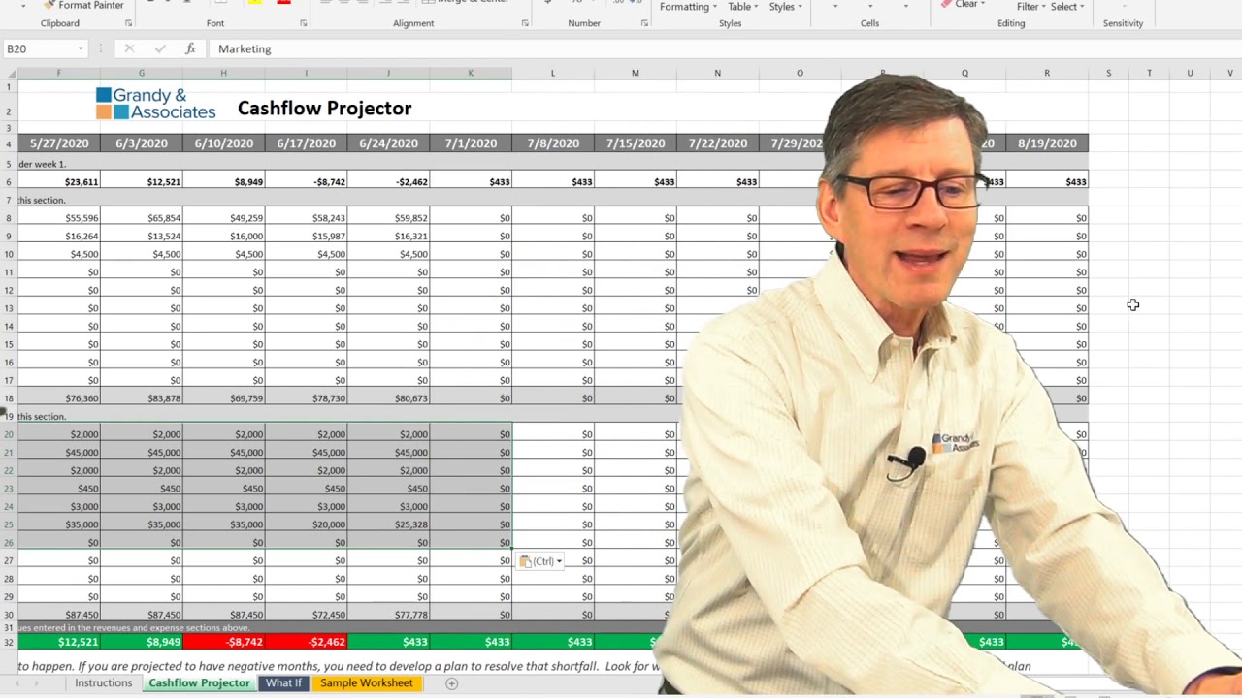Select column header G
The height and width of the screenshot is (698, 1242).
click(x=141, y=73)
